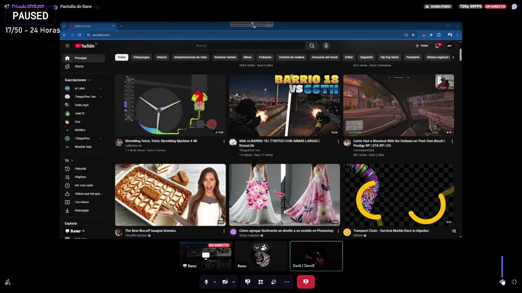The height and width of the screenshot is (293, 522).
Task: Expand Mostrar más under subscriptions
Action: tap(83, 146)
